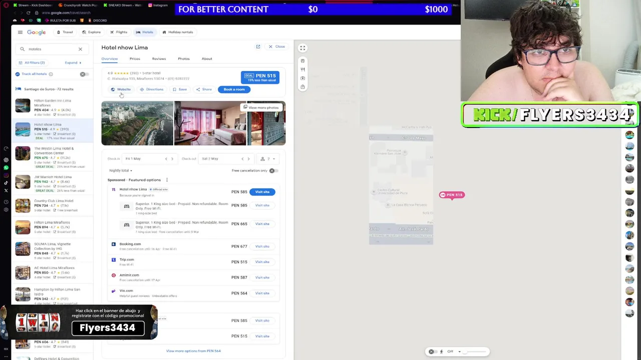Show shopping places on the map
This screenshot has width=641, height=360.
pyautogui.click(x=302, y=86)
